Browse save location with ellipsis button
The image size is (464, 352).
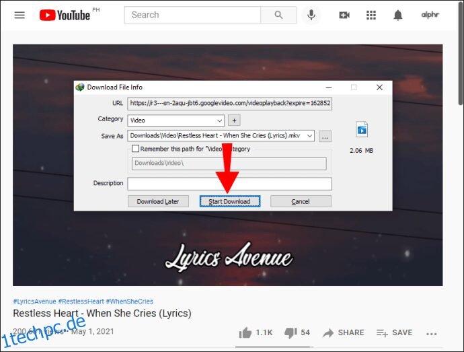pos(325,137)
